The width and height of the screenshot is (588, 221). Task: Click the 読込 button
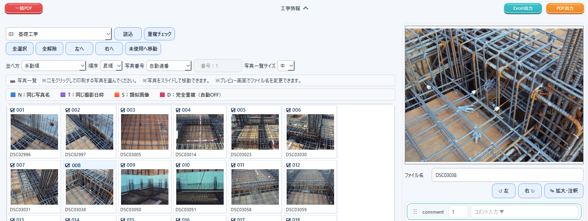click(x=128, y=34)
